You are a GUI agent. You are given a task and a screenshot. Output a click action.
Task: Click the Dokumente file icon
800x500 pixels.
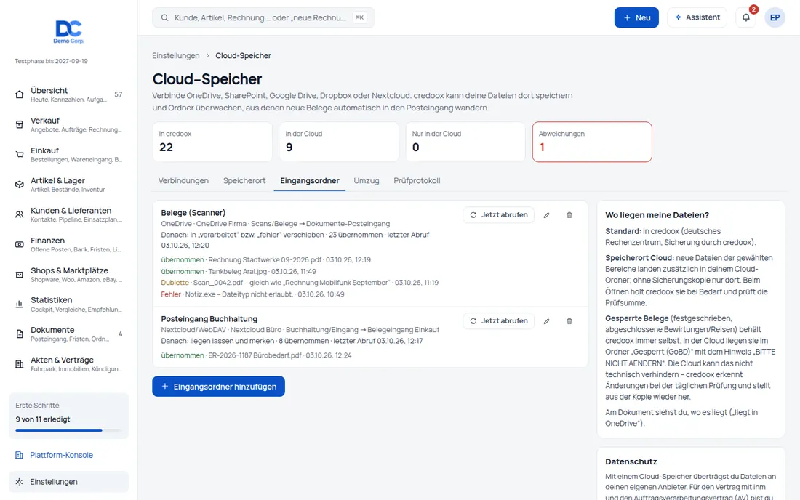click(x=20, y=334)
